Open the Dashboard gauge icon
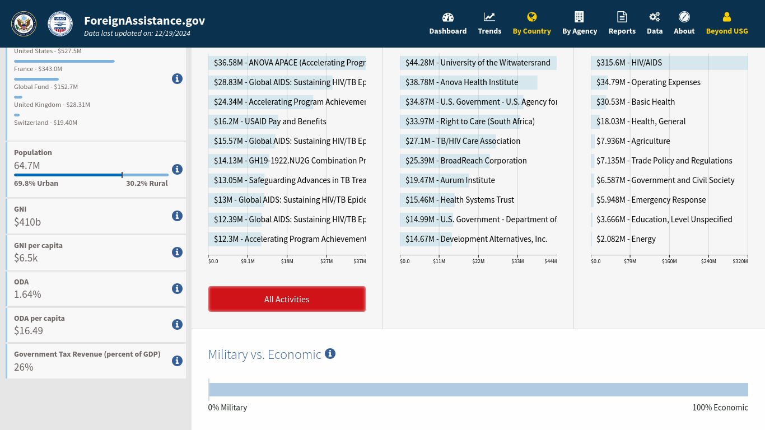The image size is (765, 430). click(448, 17)
